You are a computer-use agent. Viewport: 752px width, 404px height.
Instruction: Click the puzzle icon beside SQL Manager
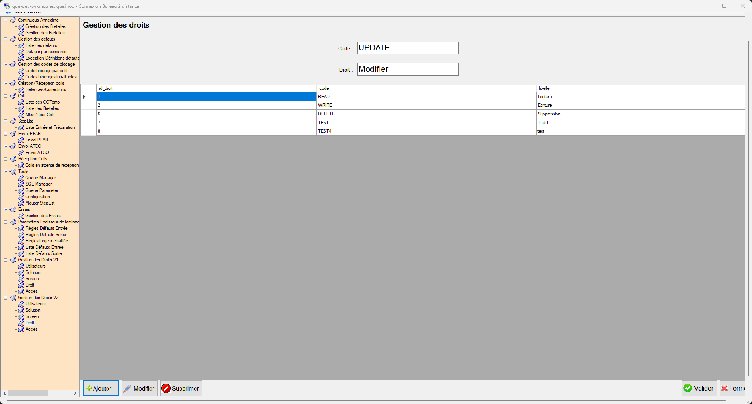tap(21, 184)
